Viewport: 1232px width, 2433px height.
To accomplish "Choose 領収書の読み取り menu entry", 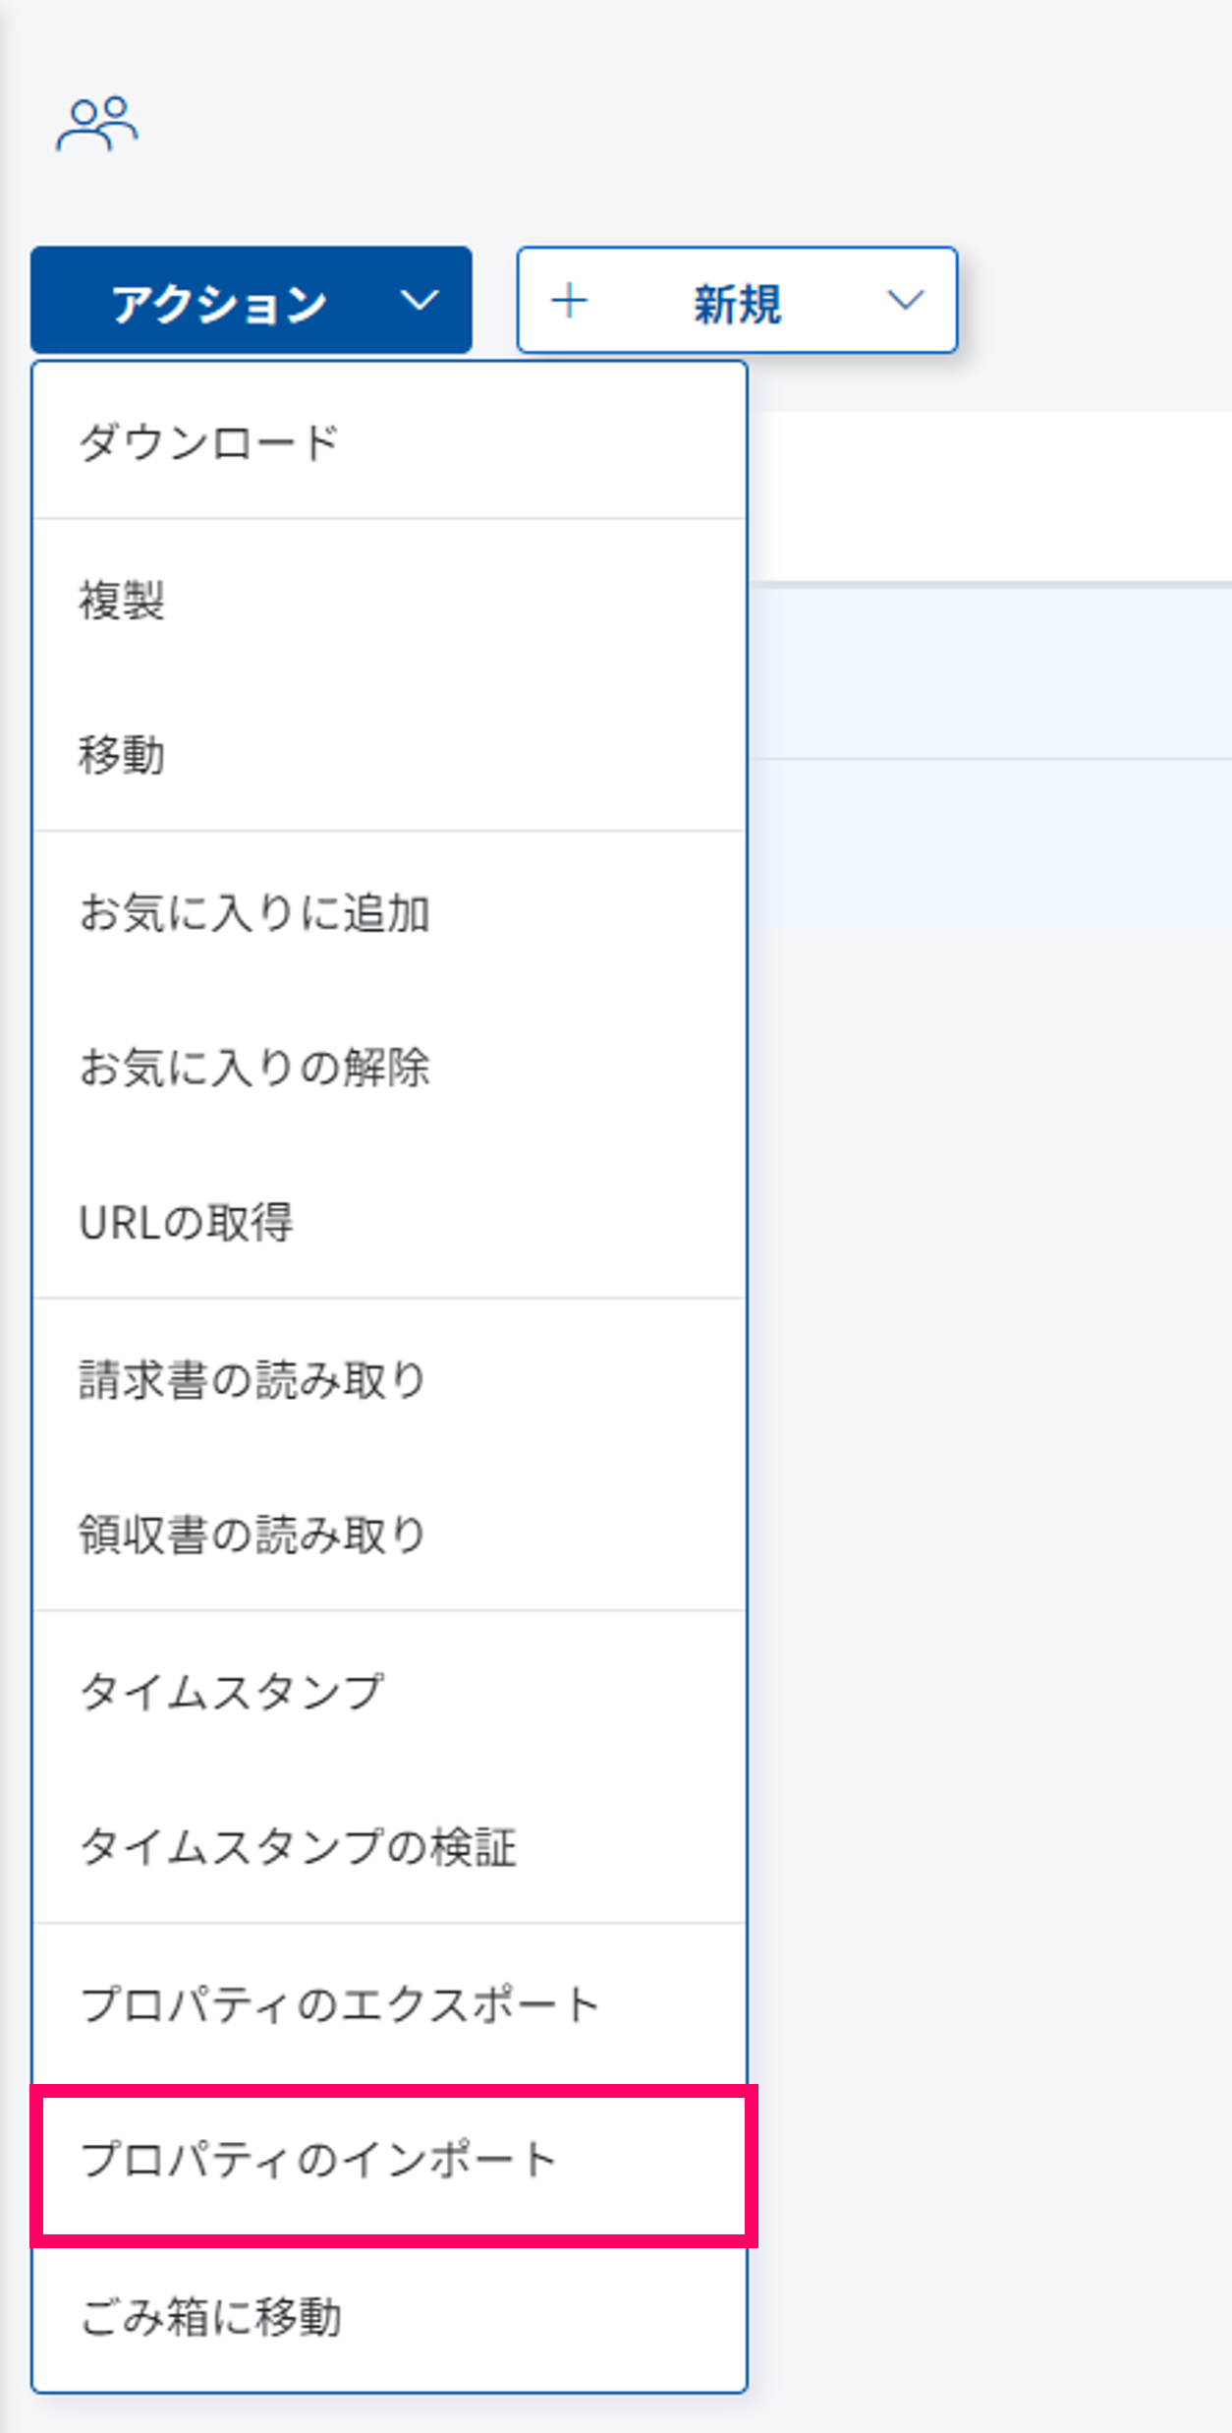I will [x=252, y=1535].
